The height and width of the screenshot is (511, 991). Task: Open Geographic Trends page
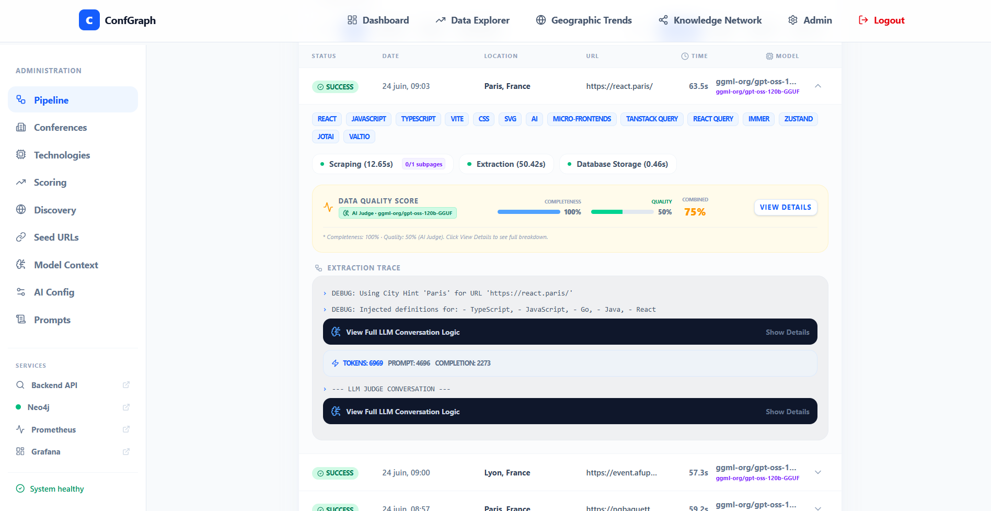584,20
